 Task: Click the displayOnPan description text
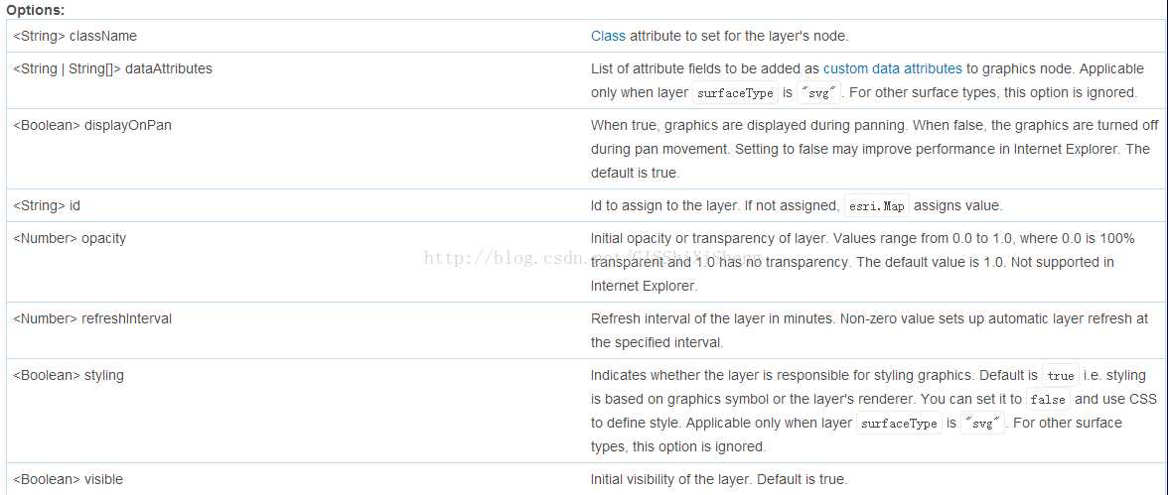(869, 149)
